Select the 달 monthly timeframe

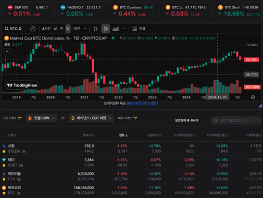pos(68,29)
